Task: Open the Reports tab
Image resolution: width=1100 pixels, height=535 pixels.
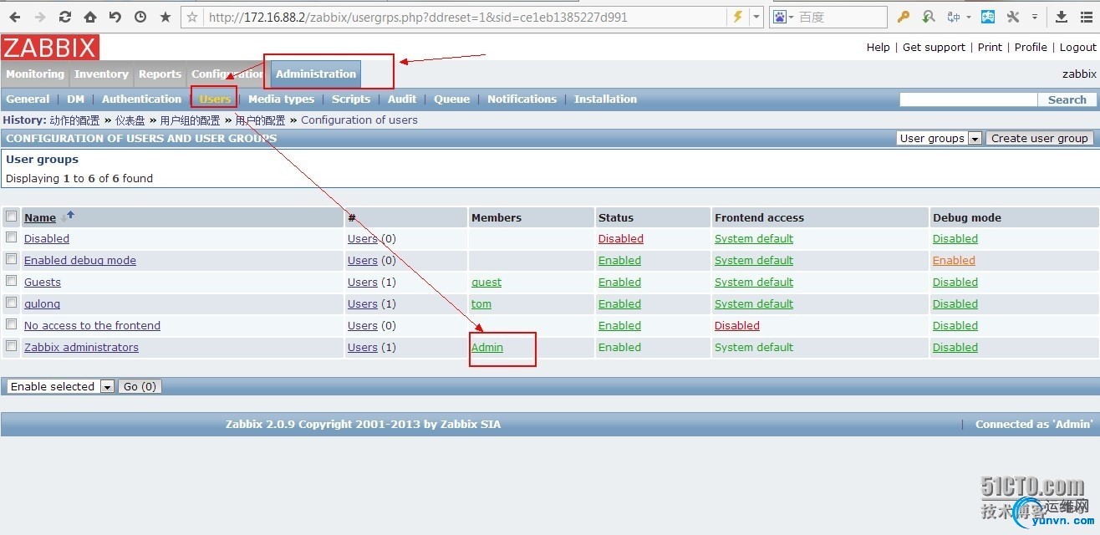Action: click(160, 74)
